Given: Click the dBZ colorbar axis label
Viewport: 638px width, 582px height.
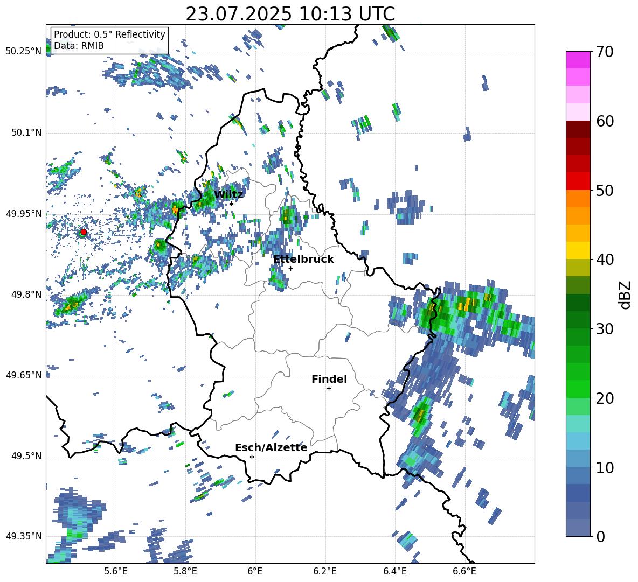Looking at the screenshot, I should coord(626,294).
